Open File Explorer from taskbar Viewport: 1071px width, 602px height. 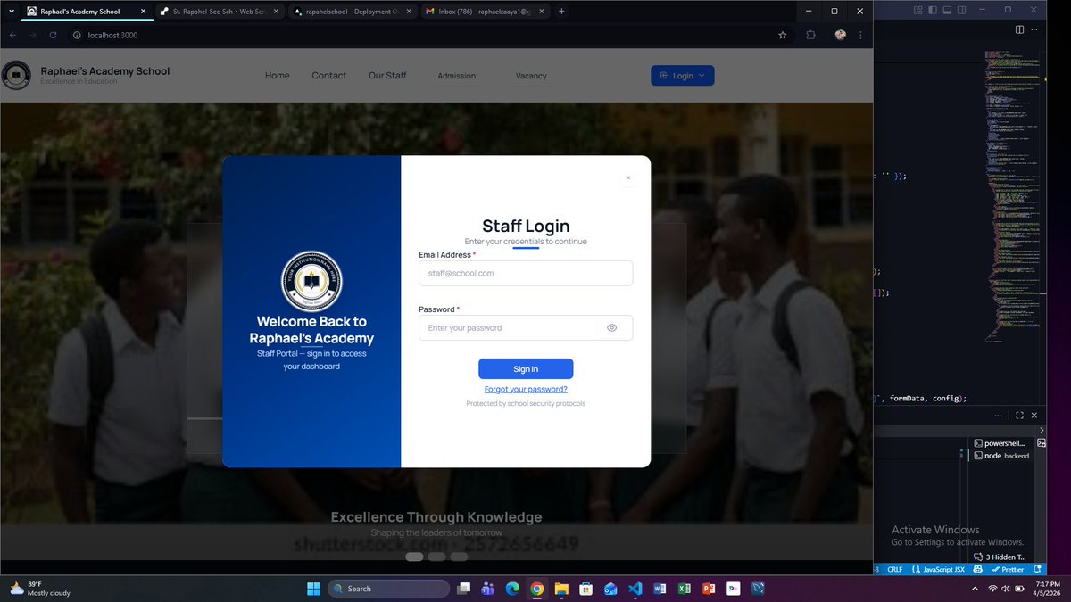(x=561, y=589)
